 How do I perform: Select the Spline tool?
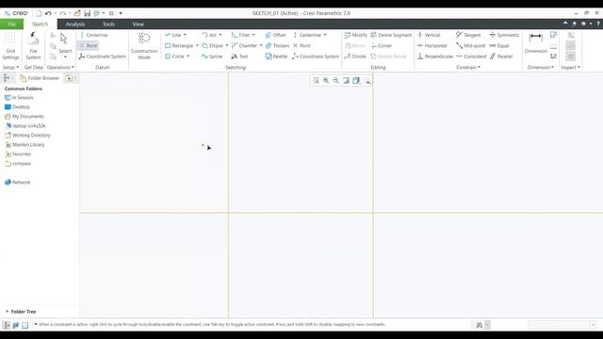tap(212, 56)
